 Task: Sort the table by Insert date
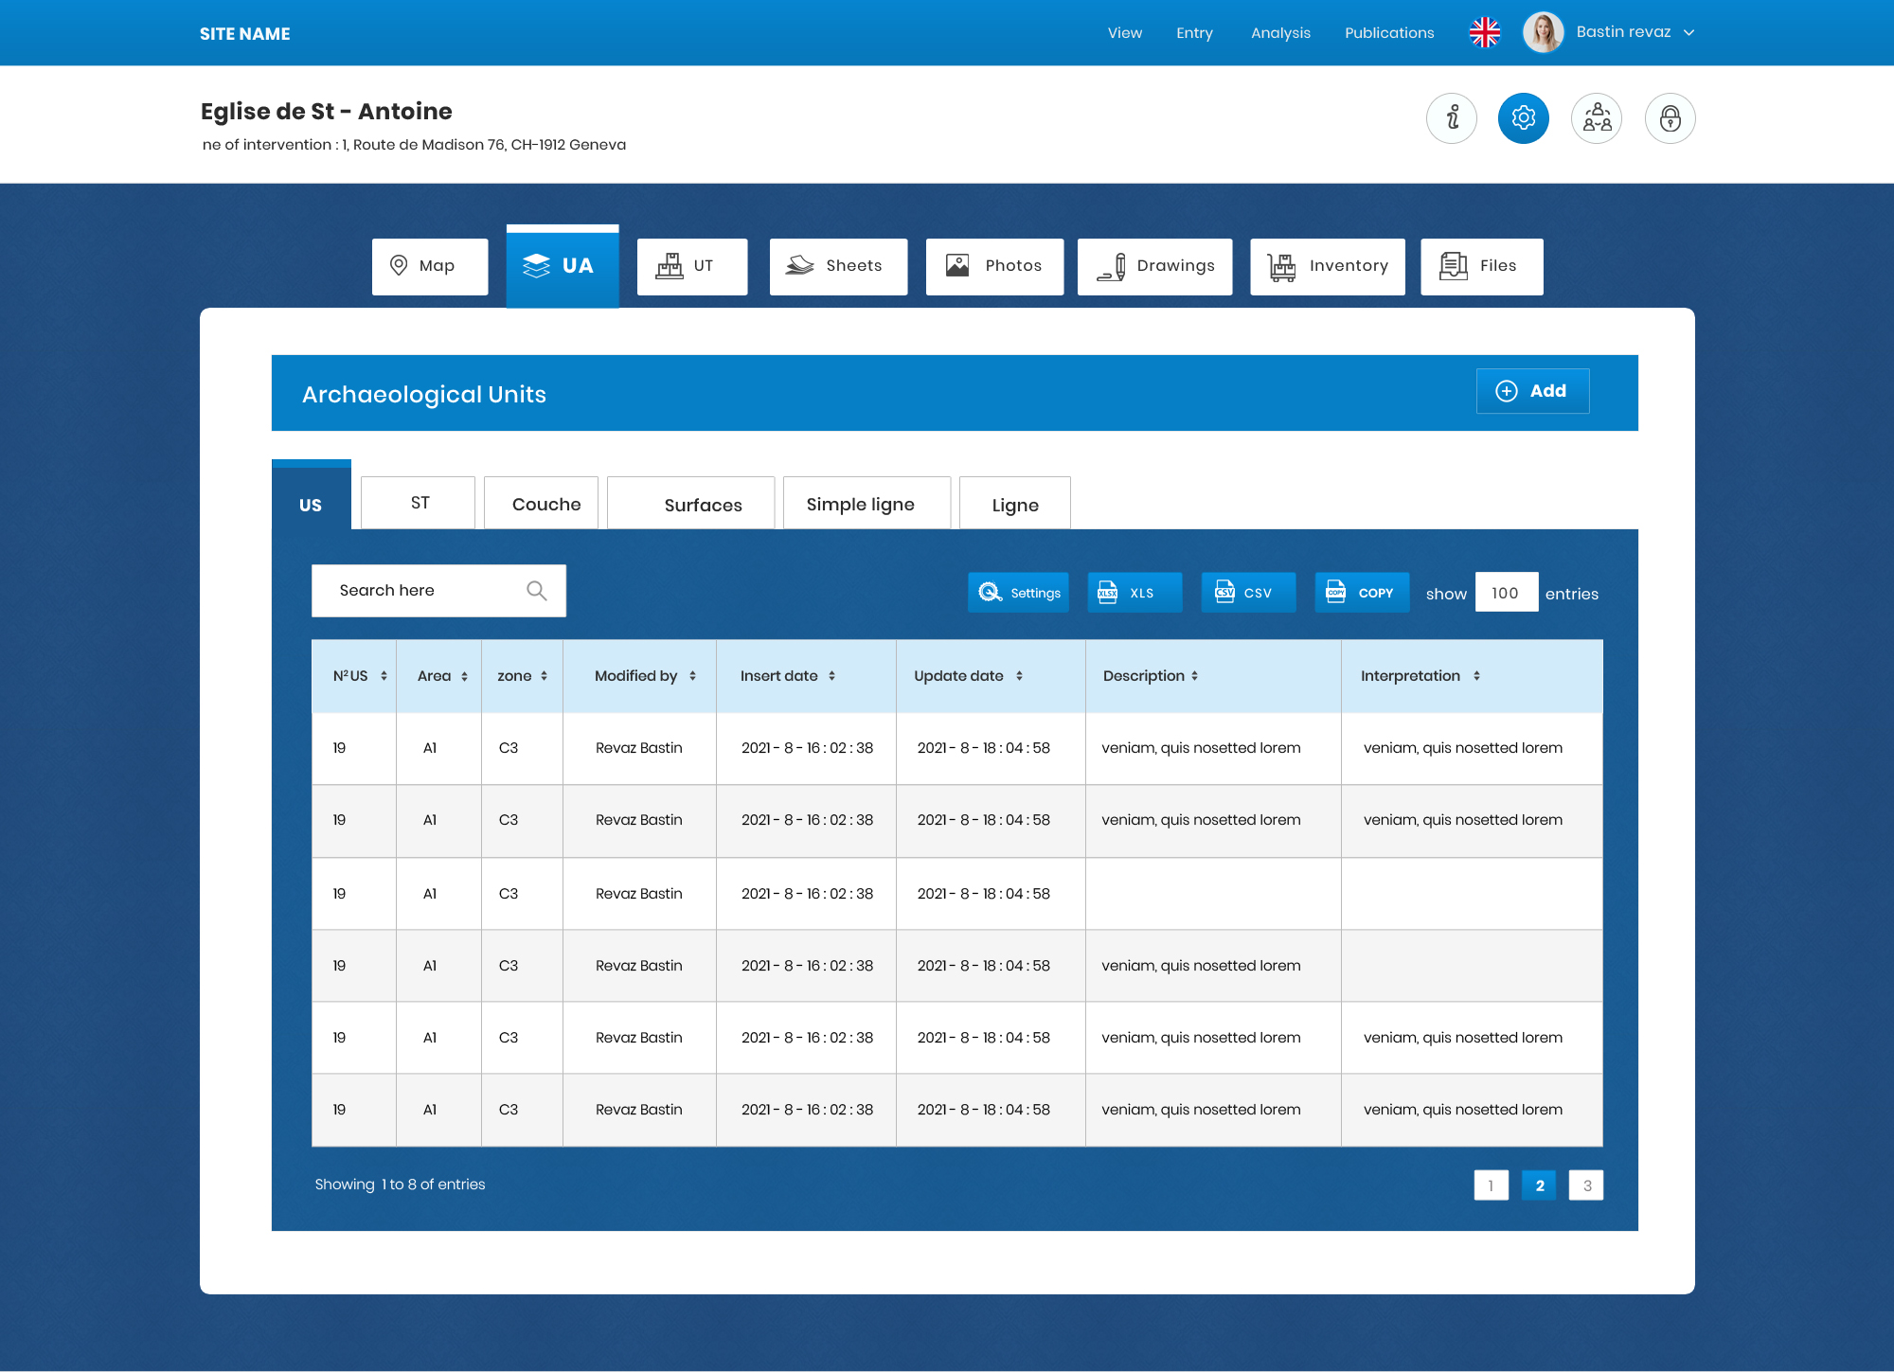click(x=831, y=675)
